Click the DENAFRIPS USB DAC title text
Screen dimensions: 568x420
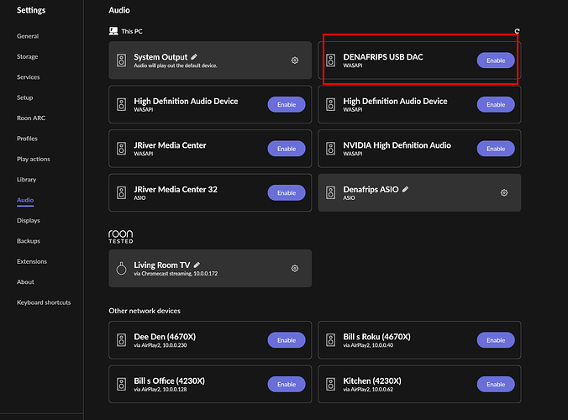pos(383,57)
